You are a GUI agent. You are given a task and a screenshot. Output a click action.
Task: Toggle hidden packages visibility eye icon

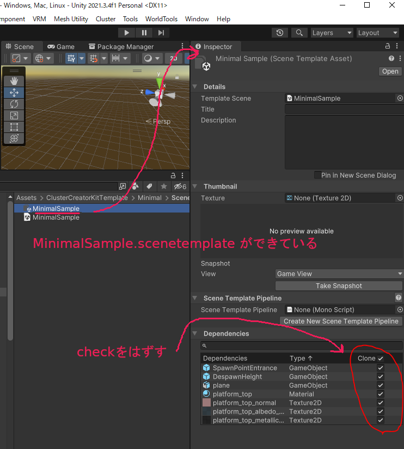point(180,186)
